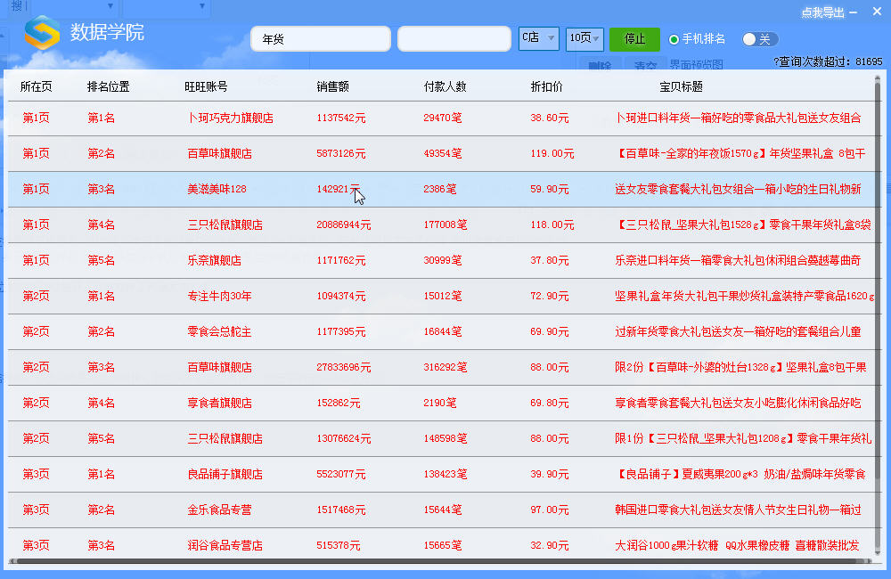The height and width of the screenshot is (579, 891).
Task: Click the 所在页 column header
Action: coord(36,86)
